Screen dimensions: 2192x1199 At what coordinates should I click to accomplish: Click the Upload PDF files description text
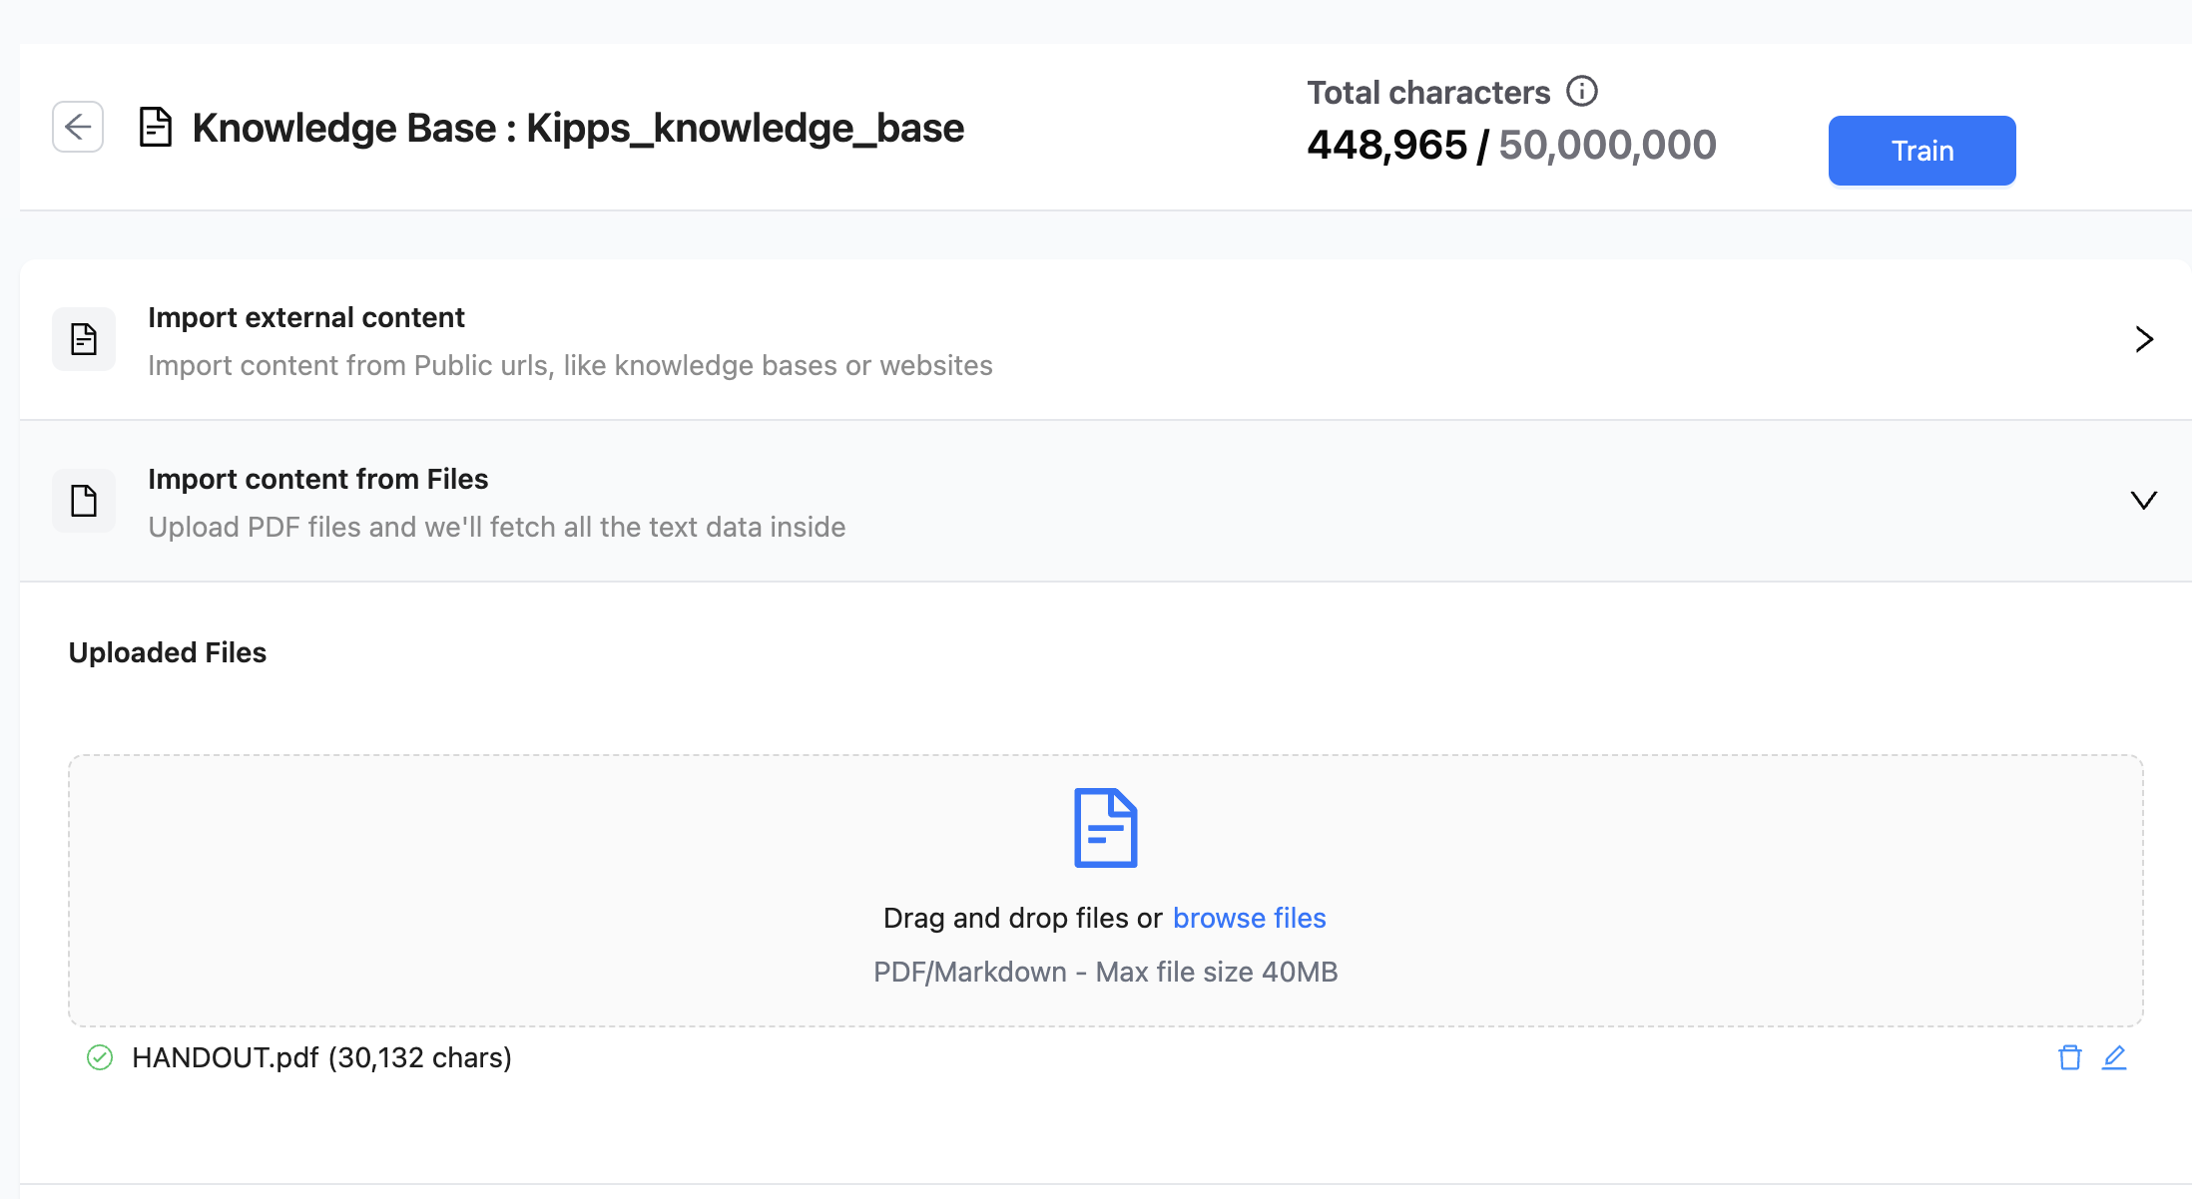497,527
